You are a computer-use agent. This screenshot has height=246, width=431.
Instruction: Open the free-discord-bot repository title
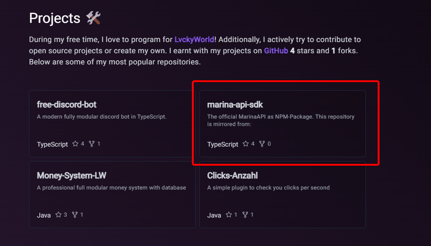click(66, 105)
